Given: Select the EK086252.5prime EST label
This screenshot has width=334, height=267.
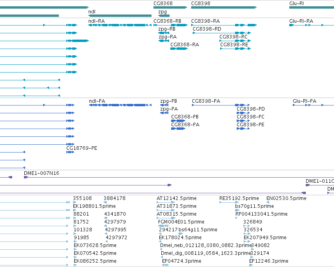Looking at the screenshot, I should [x=95, y=261].
